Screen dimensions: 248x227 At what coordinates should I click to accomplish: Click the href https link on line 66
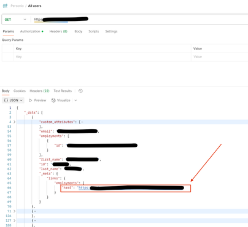(131, 188)
